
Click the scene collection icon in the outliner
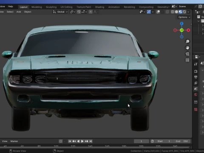tap(198, 17)
